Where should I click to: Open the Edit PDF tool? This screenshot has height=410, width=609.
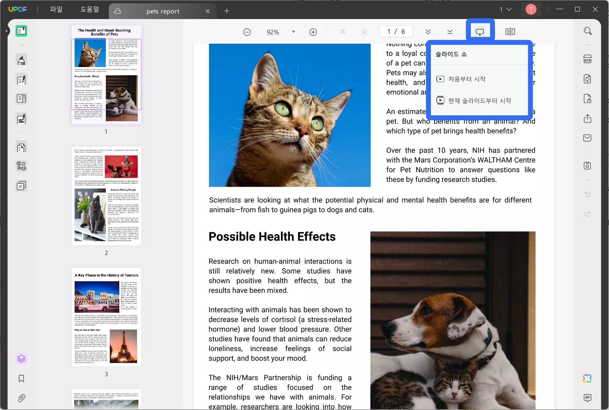[x=21, y=80]
